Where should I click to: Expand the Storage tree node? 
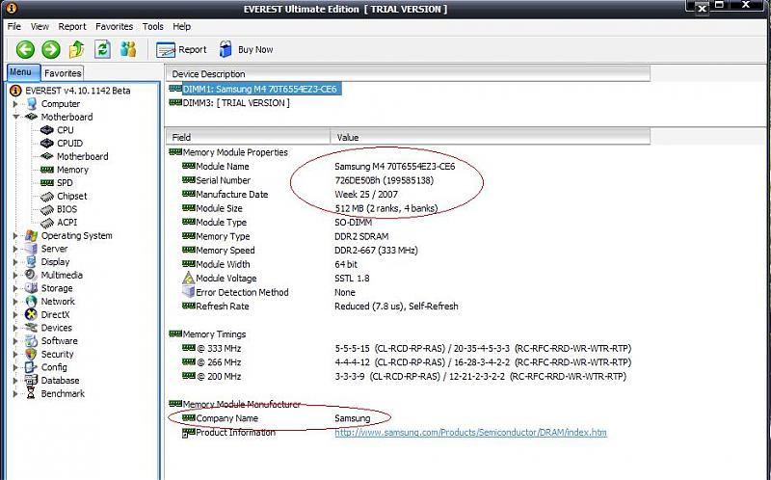point(16,288)
